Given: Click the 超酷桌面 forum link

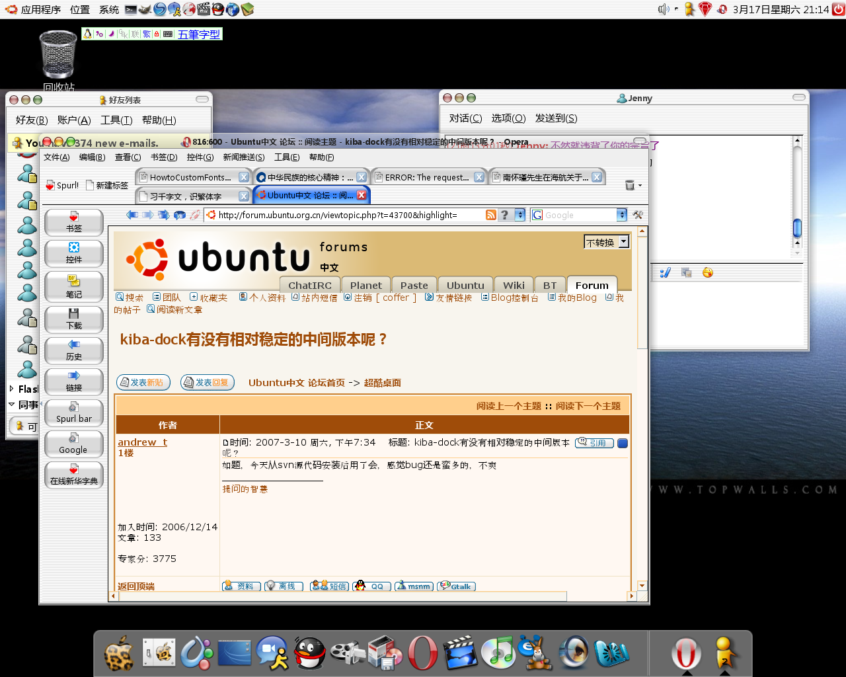Looking at the screenshot, I should pos(382,383).
